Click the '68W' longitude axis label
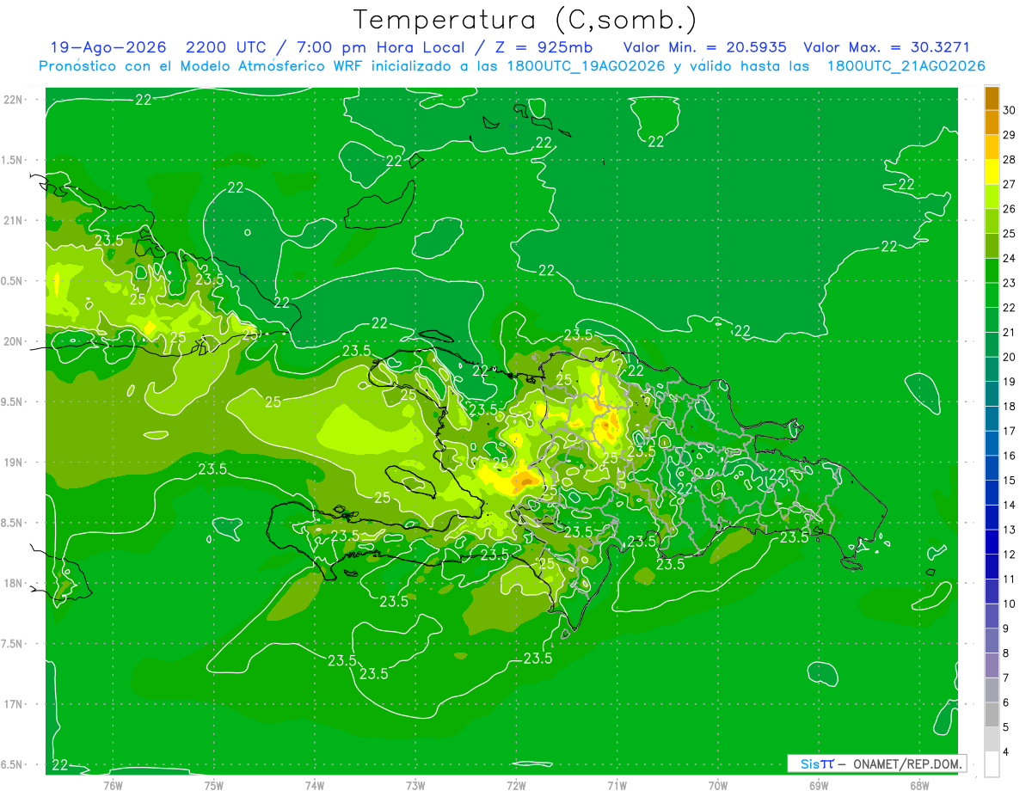1032x797 pixels. tap(919, 785)
